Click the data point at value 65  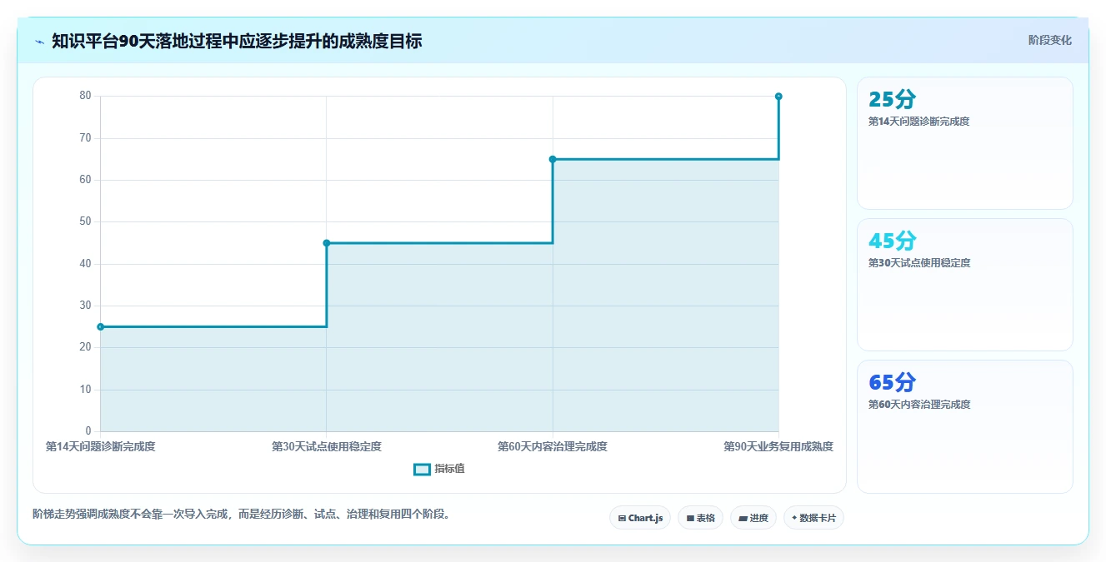(x=553, y=159)
